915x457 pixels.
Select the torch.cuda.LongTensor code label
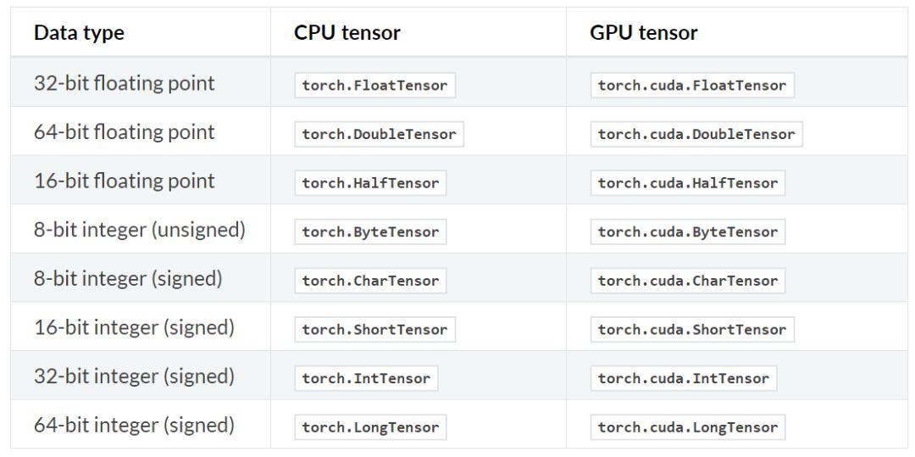(x=687, y=427)
